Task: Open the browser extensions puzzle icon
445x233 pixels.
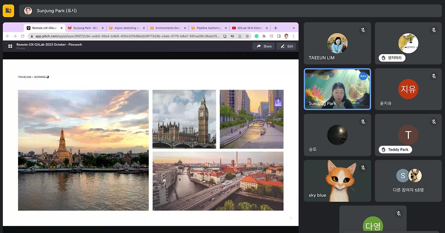Action: click(x=264, y=36)
